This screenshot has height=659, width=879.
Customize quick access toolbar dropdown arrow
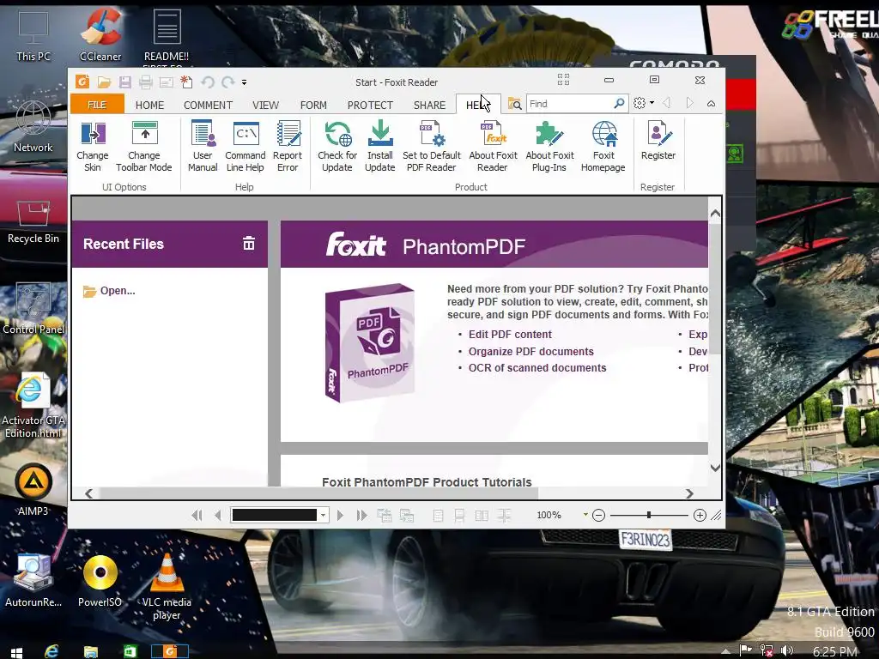(244, 82)
